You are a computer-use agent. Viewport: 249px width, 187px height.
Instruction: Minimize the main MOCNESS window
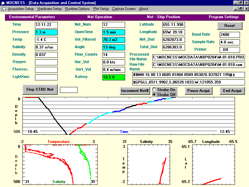click(x=236, y=3)
